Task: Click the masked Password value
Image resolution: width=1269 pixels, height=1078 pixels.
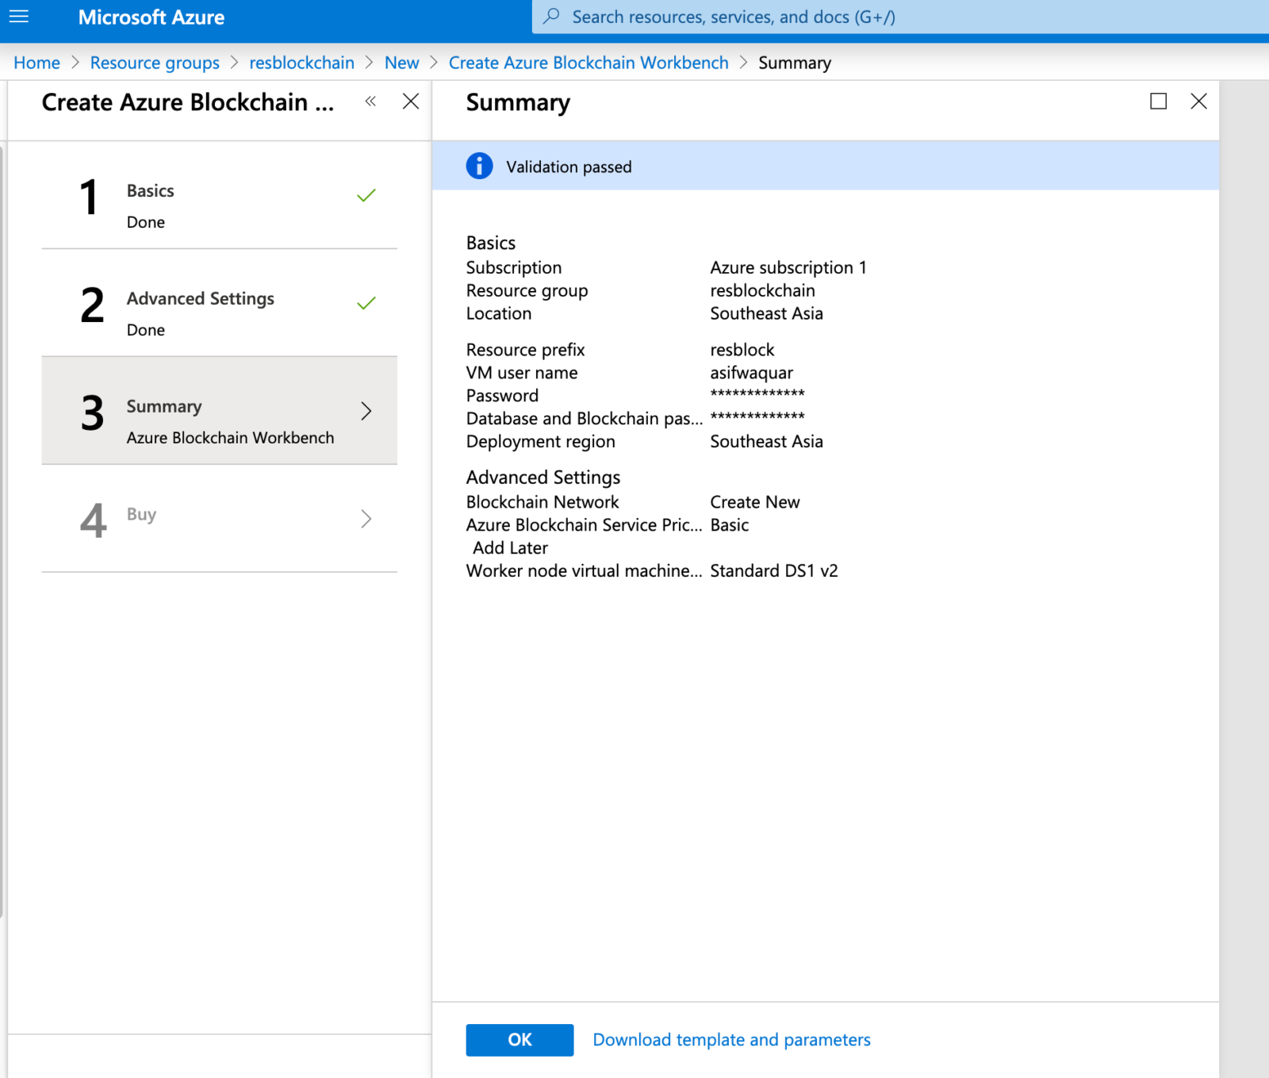Action: click(757, 394)
